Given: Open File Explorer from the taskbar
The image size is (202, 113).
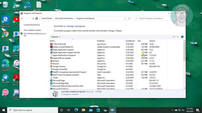Looking at the screenshot, I should [83, 110].
